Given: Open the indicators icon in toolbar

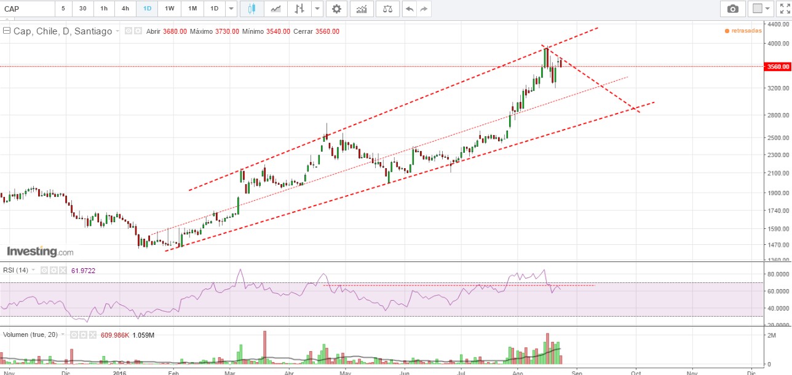Looking at the screenshot, I should [x=362, y=9].
